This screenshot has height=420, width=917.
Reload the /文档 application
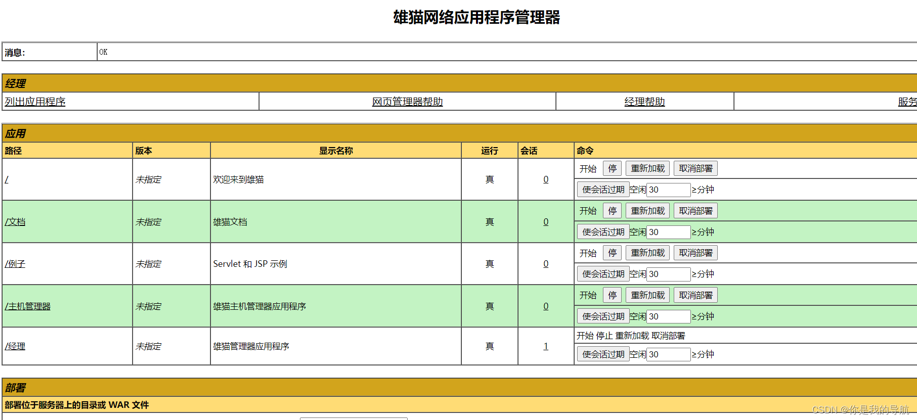pos(647,211)
